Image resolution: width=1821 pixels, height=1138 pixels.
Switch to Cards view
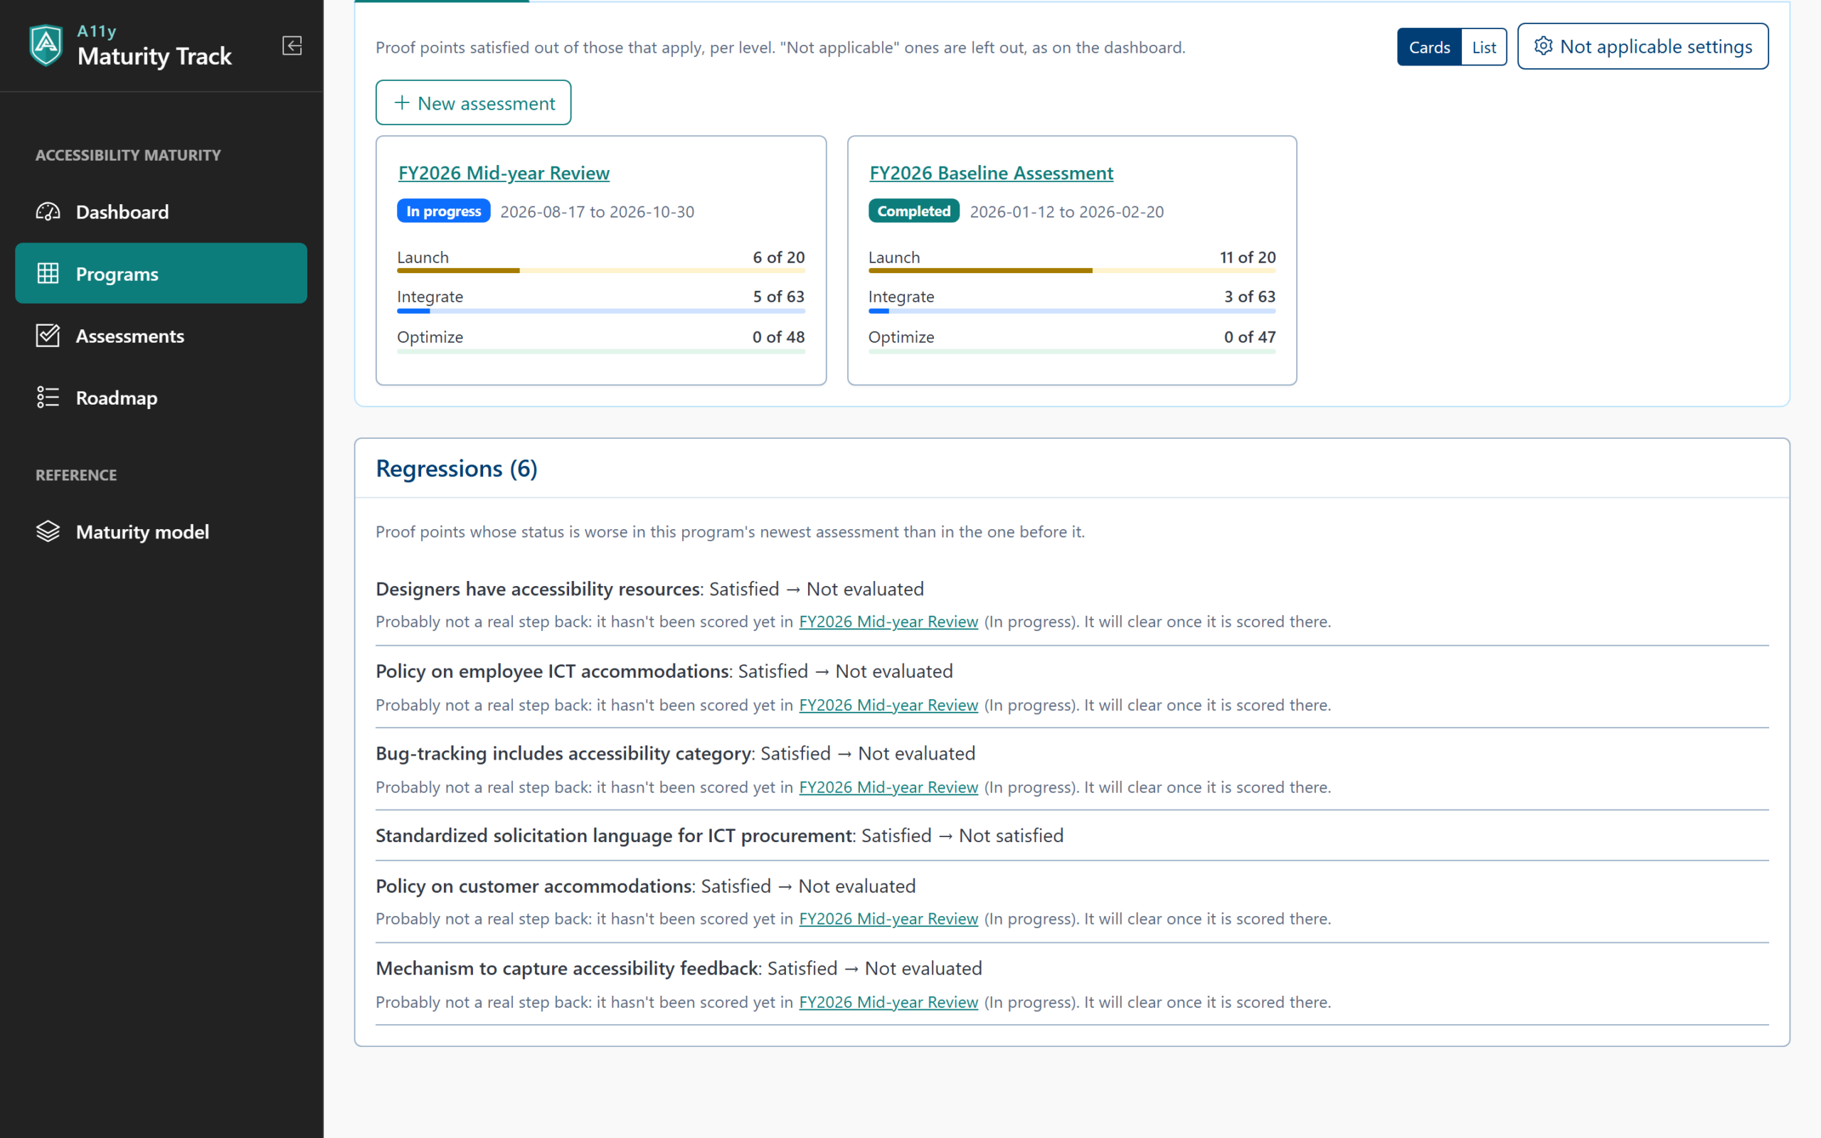1429,47
